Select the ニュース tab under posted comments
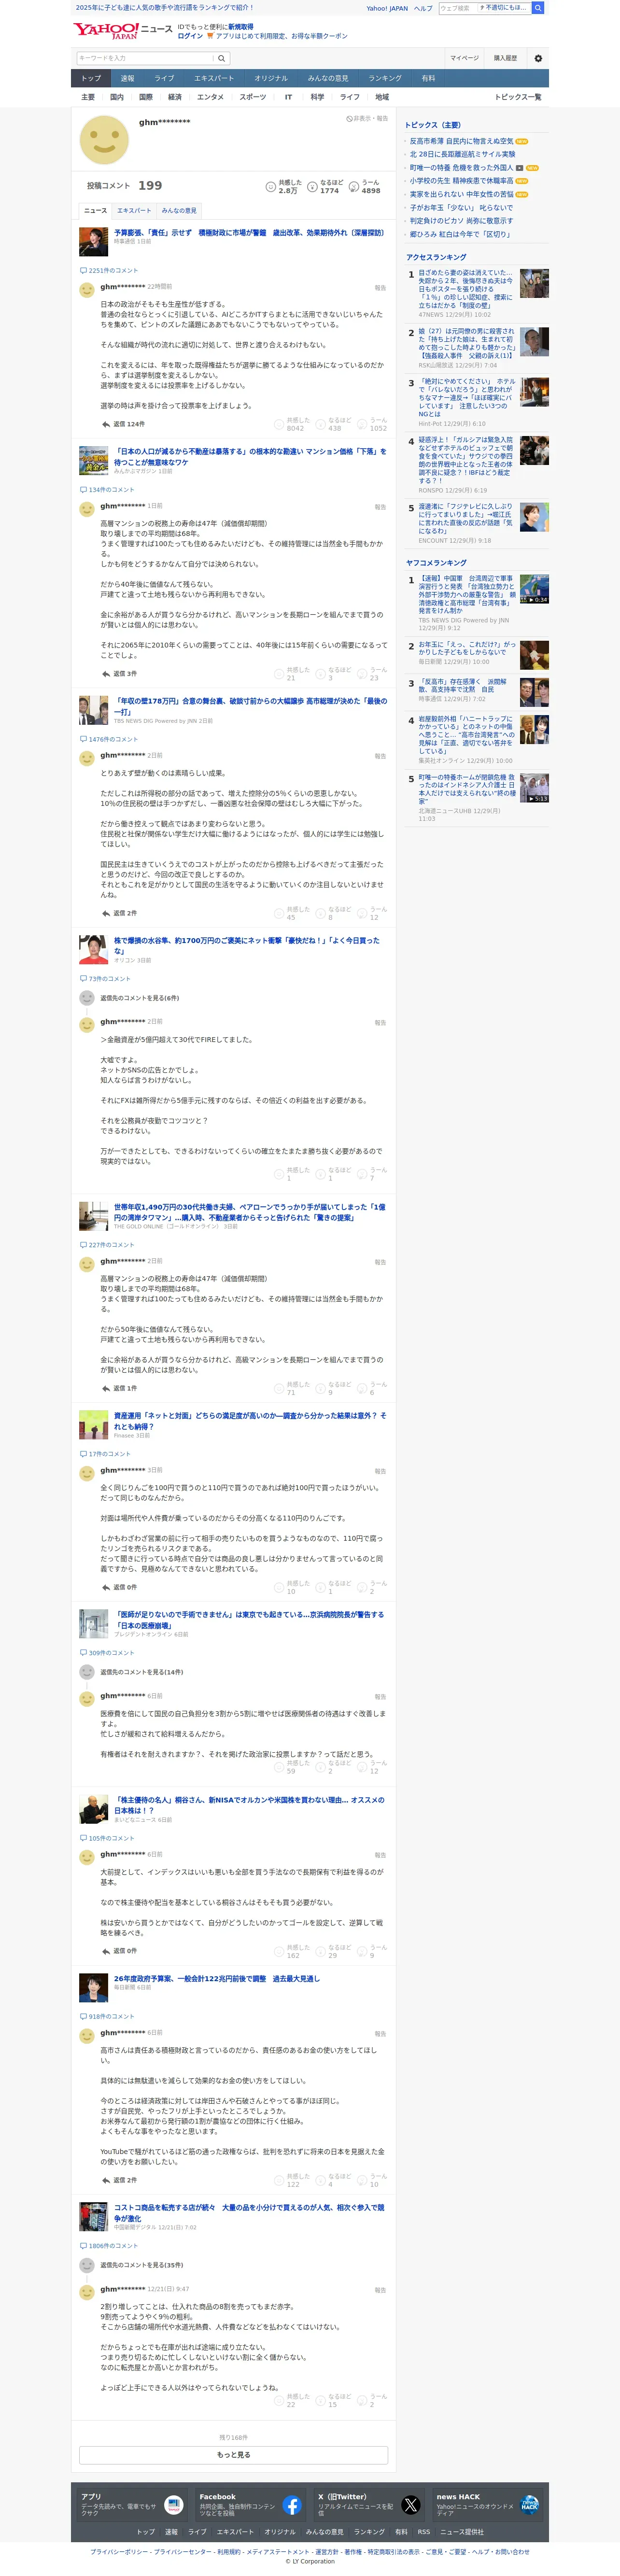Screen dimensions: 620x2576 click(x=95, y=211)
